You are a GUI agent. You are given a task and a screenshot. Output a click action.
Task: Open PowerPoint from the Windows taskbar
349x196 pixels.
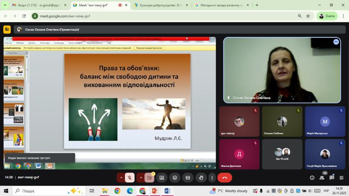154,191
